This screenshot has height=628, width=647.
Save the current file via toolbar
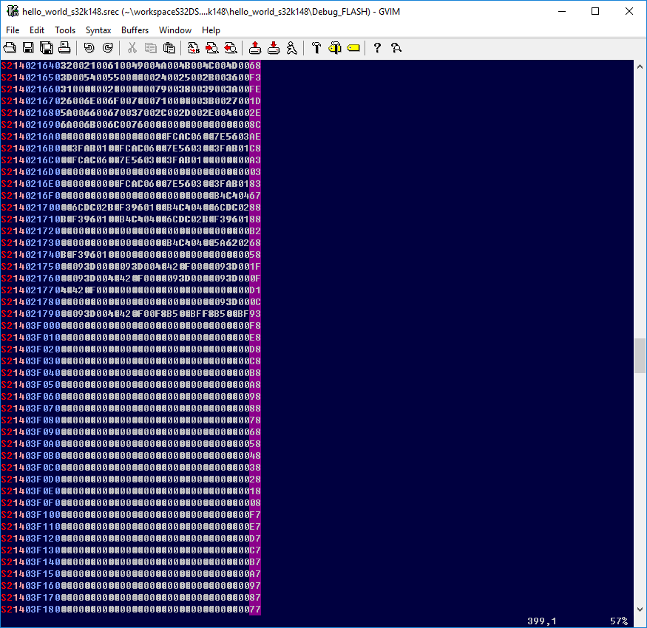[28, 48]
